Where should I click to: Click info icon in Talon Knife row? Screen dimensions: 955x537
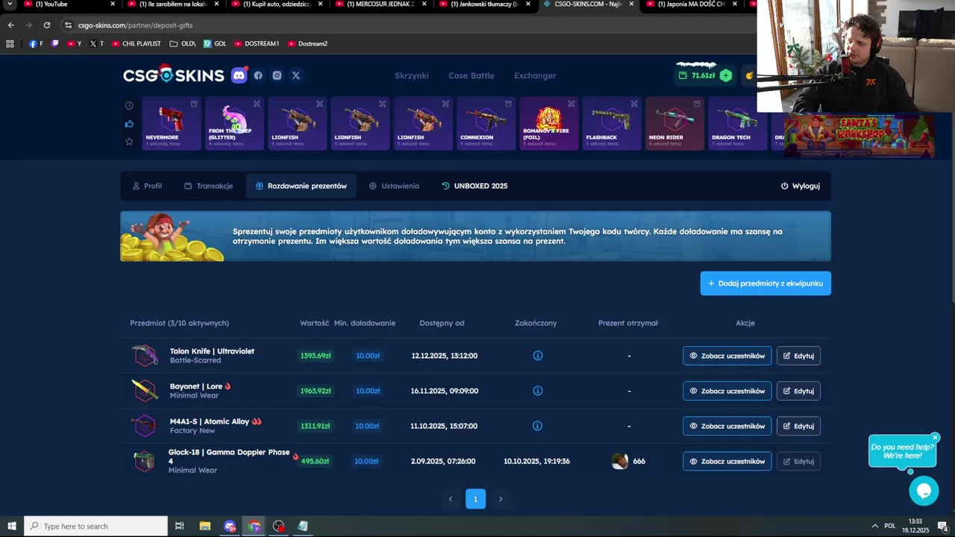point(537,356)
